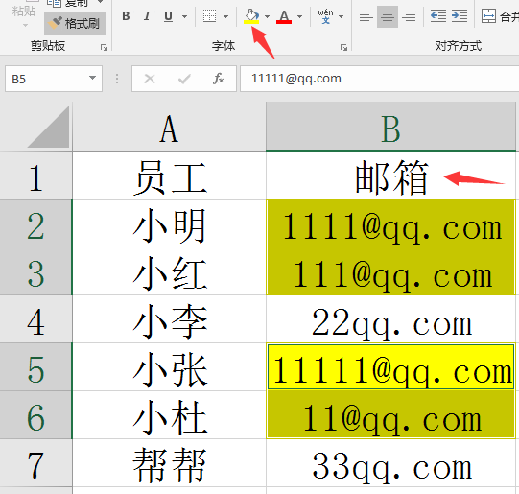
Task: Click the formula bar showing 11111@qq.com
Action: point(379,79)
